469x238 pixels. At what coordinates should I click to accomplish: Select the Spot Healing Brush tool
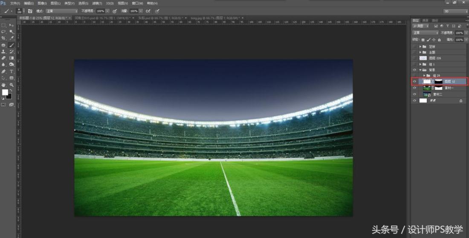coord(3,46)
